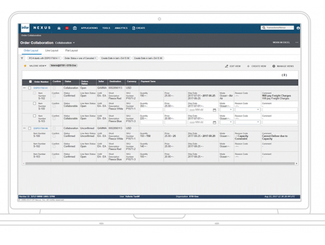This screenshot has width=325, height=245.
Task: Click the star favorite icon beside Valerie View
Action: [25, 66]
